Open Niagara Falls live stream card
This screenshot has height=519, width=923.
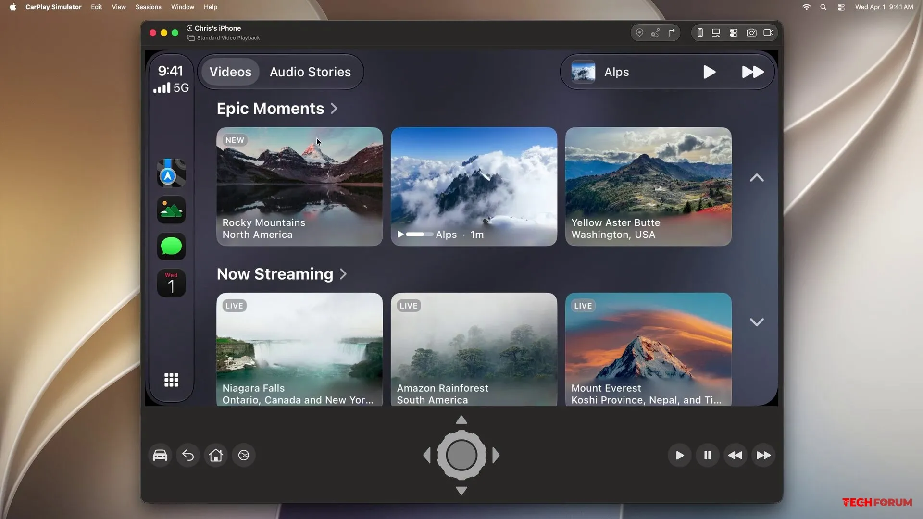(x=299, y=349)
